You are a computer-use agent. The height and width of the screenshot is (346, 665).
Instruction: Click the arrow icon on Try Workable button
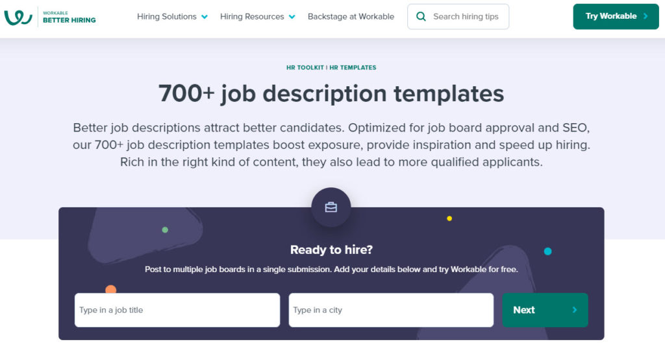646,16
